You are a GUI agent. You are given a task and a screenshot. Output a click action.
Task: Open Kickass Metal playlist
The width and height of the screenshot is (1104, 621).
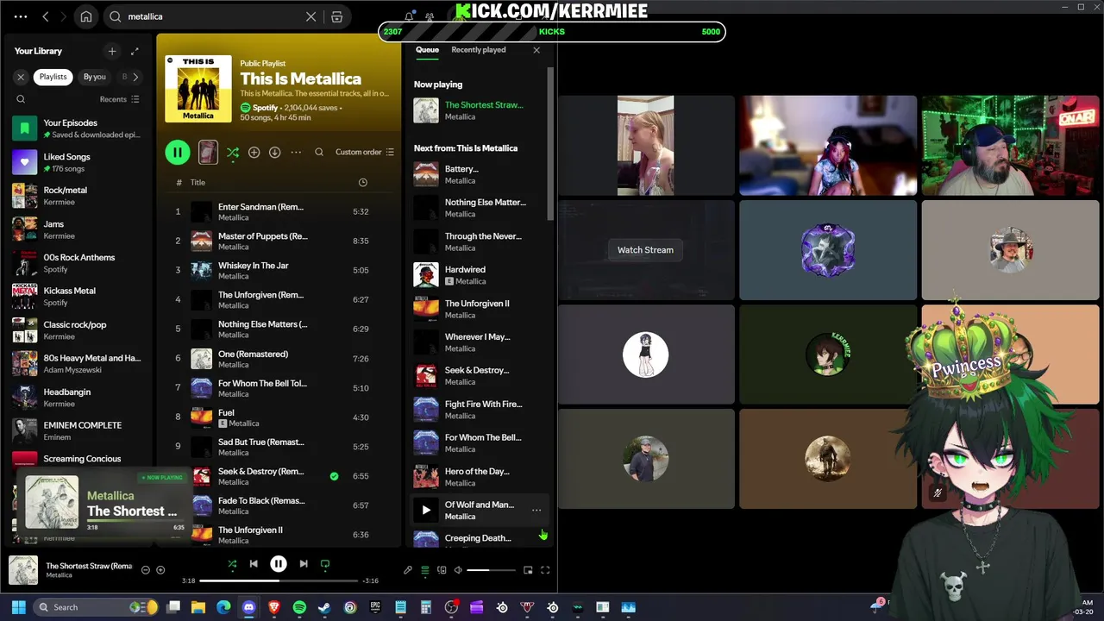(78, 297)
